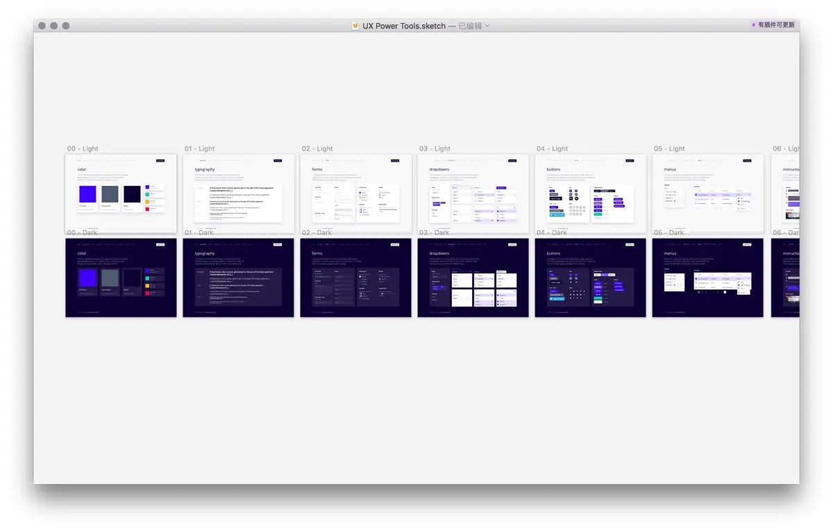
Task: Select the 00 - Light artboard label
Action: pyautogui.click(x=83, y=148)
